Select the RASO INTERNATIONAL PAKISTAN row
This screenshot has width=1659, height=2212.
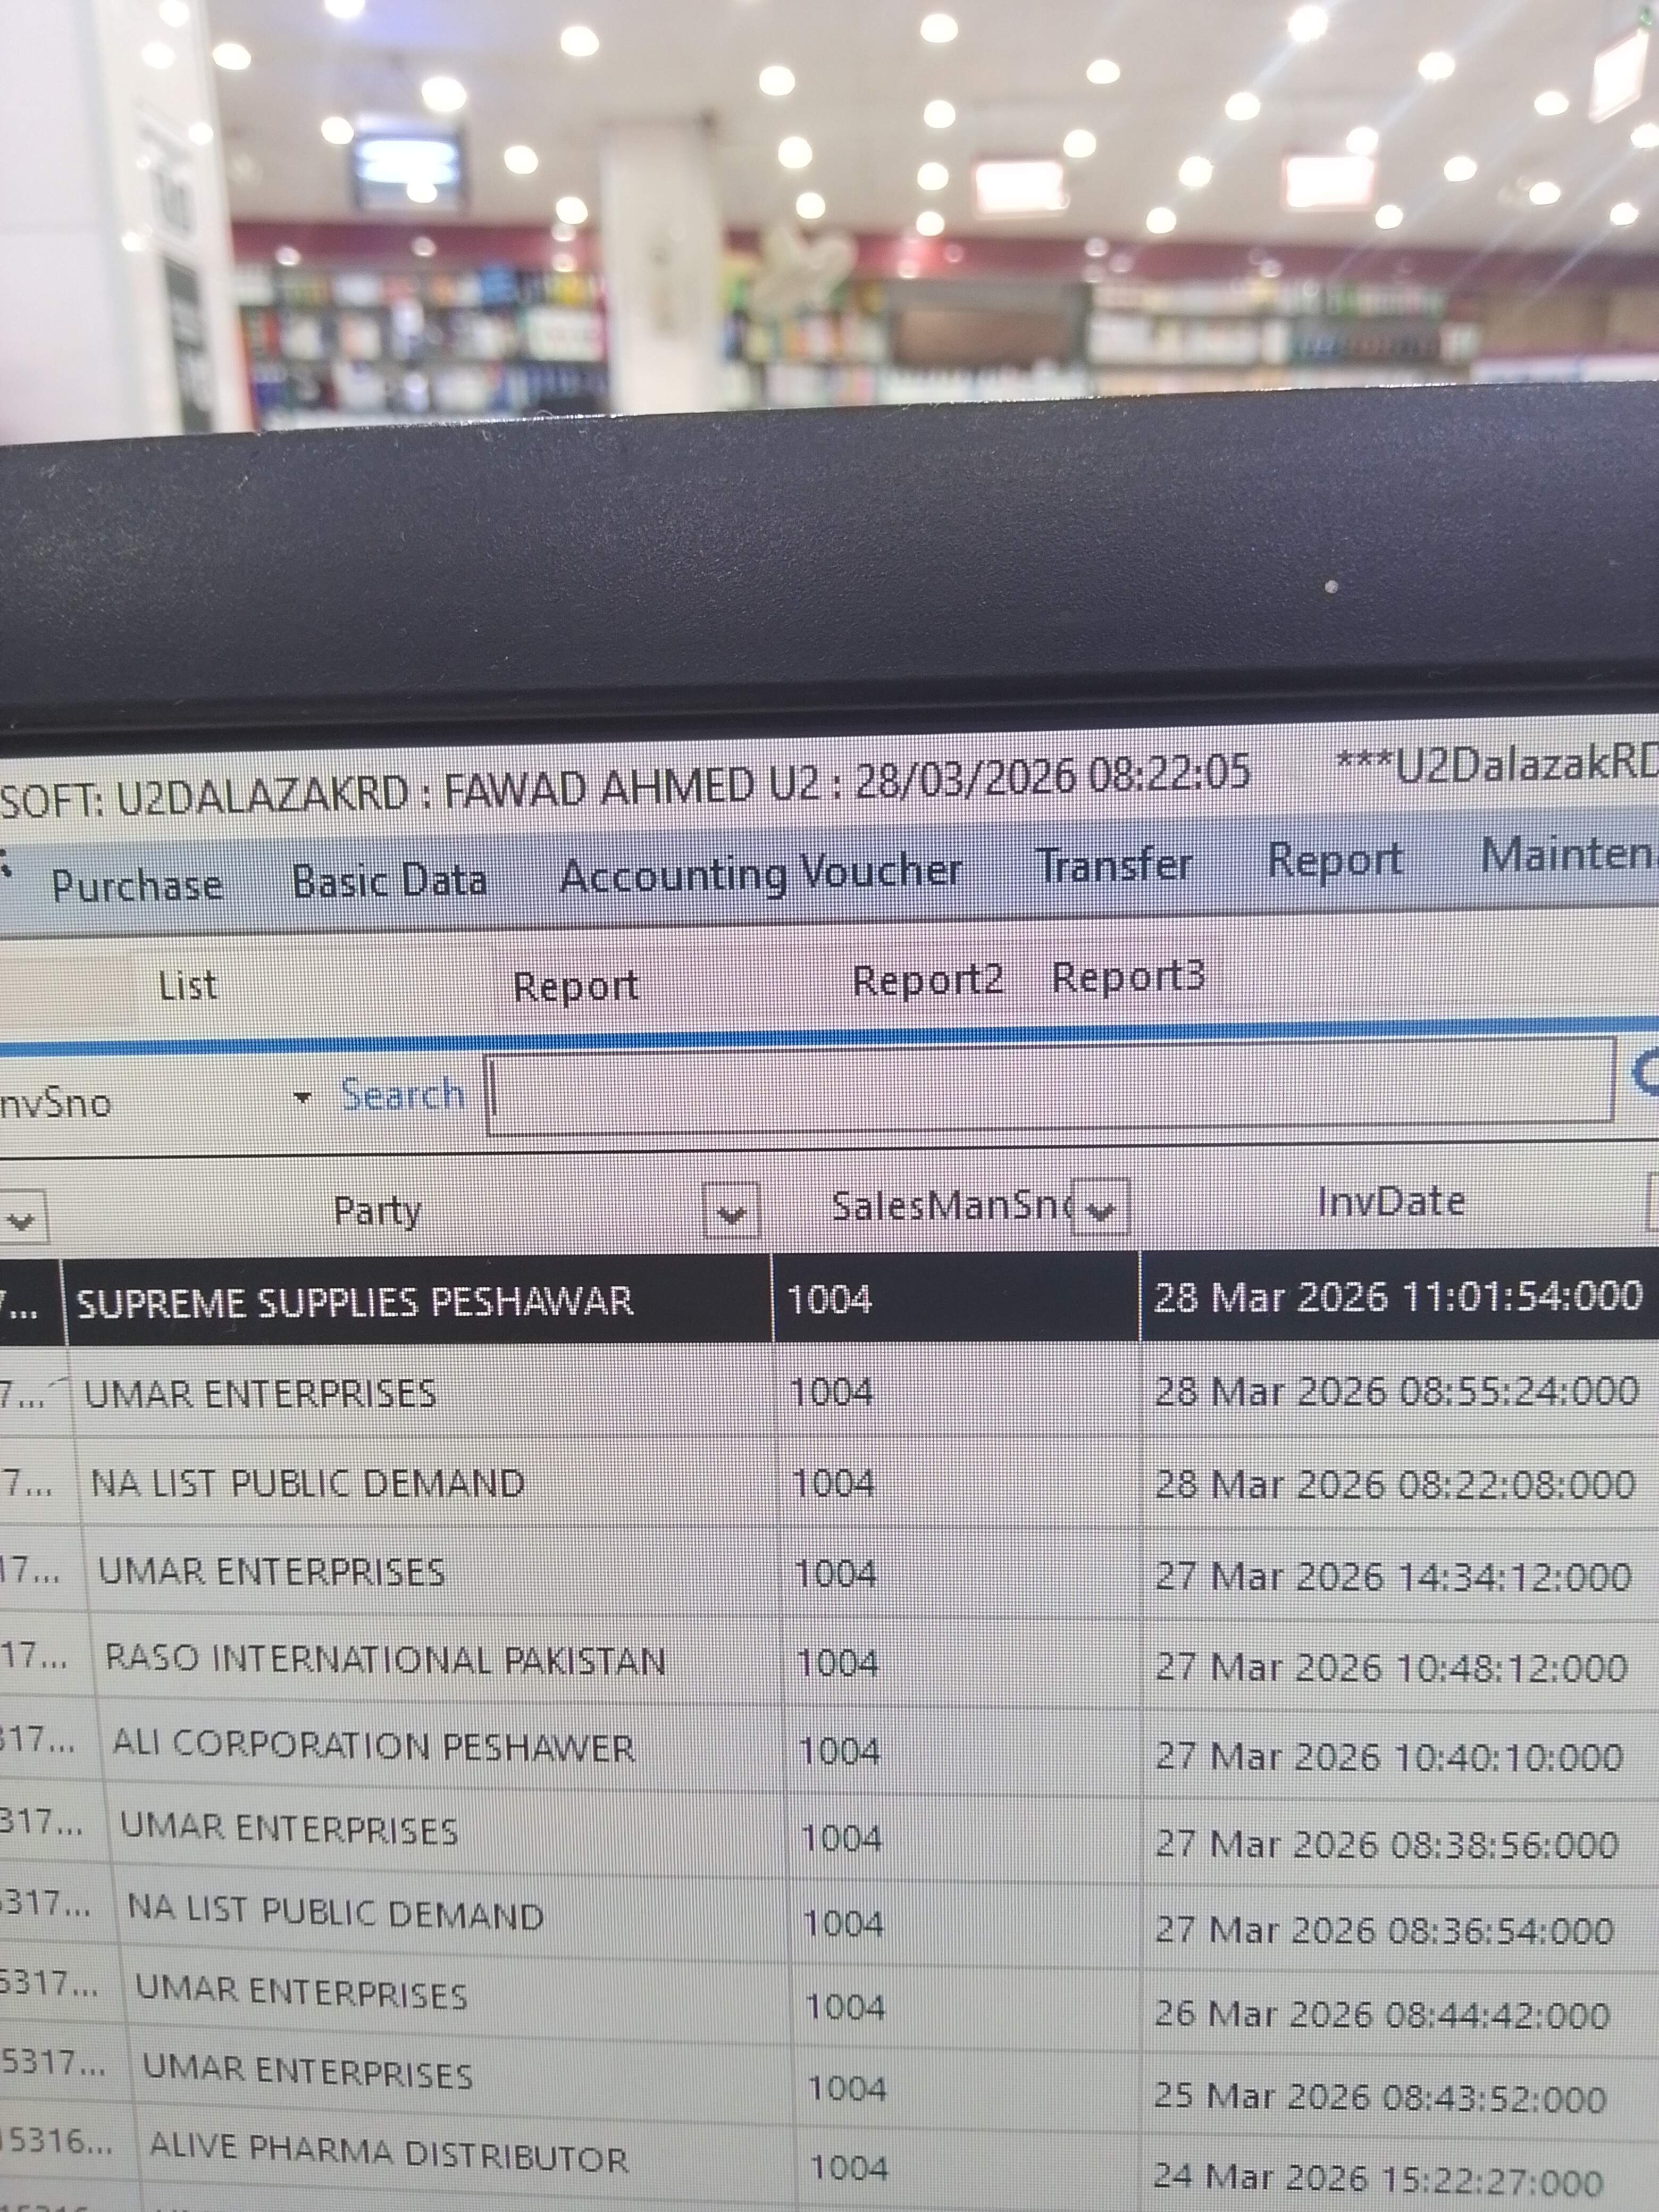830,1662
